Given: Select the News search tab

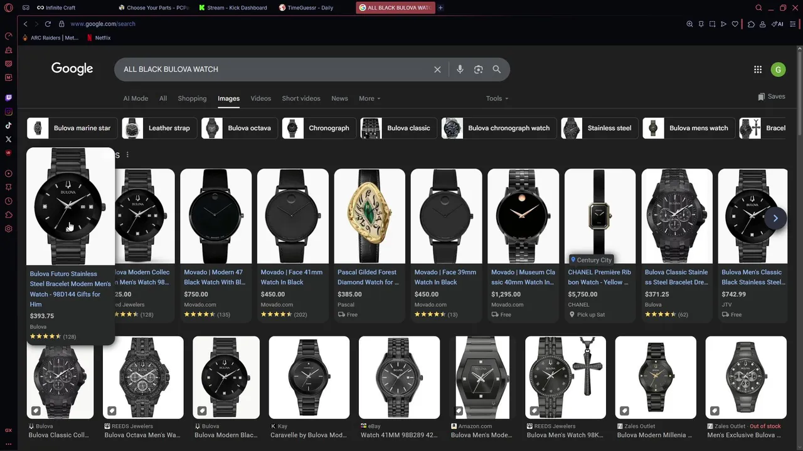Looking at the screenshot, I should coord(339,98).
